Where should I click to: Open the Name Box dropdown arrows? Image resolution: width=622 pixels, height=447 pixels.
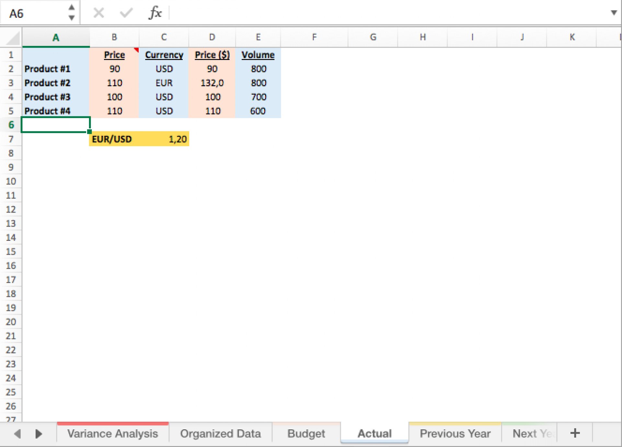coord(72,13)
